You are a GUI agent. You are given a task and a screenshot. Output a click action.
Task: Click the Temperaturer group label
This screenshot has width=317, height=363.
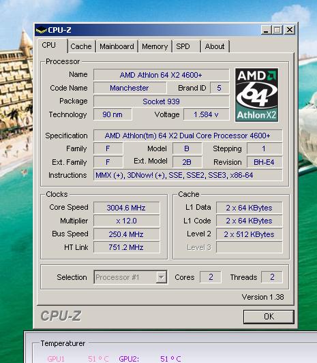click(x=63, y=343)
